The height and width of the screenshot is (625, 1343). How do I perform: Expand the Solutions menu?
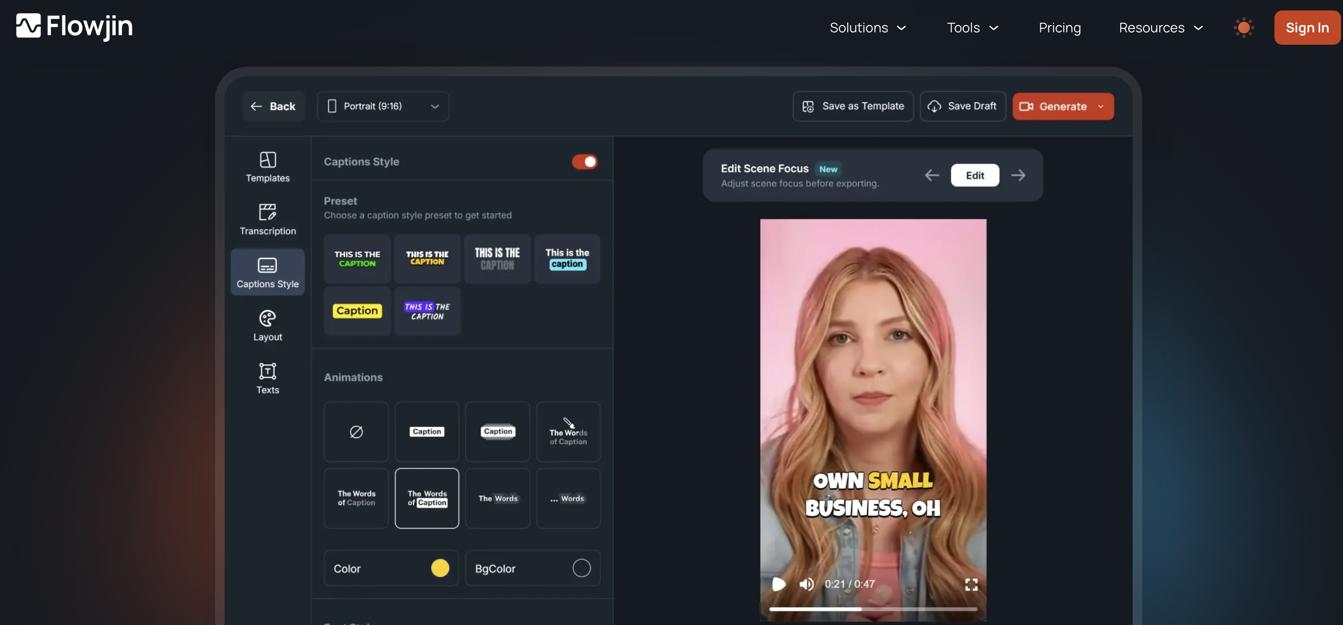tap(868, 28)
